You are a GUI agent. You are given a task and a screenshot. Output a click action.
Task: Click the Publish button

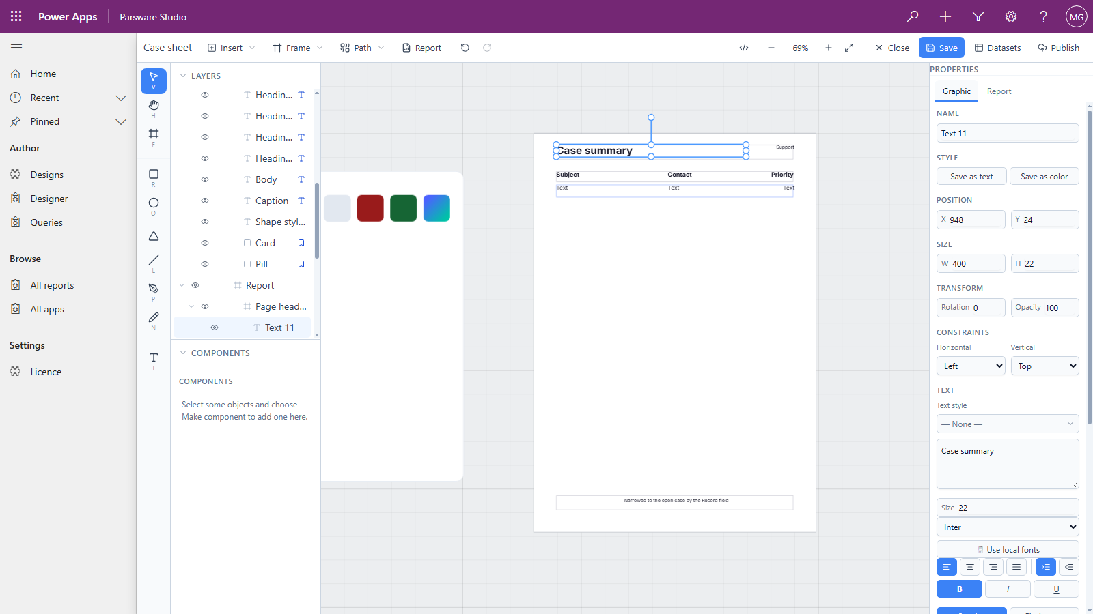click(1058, 48)
